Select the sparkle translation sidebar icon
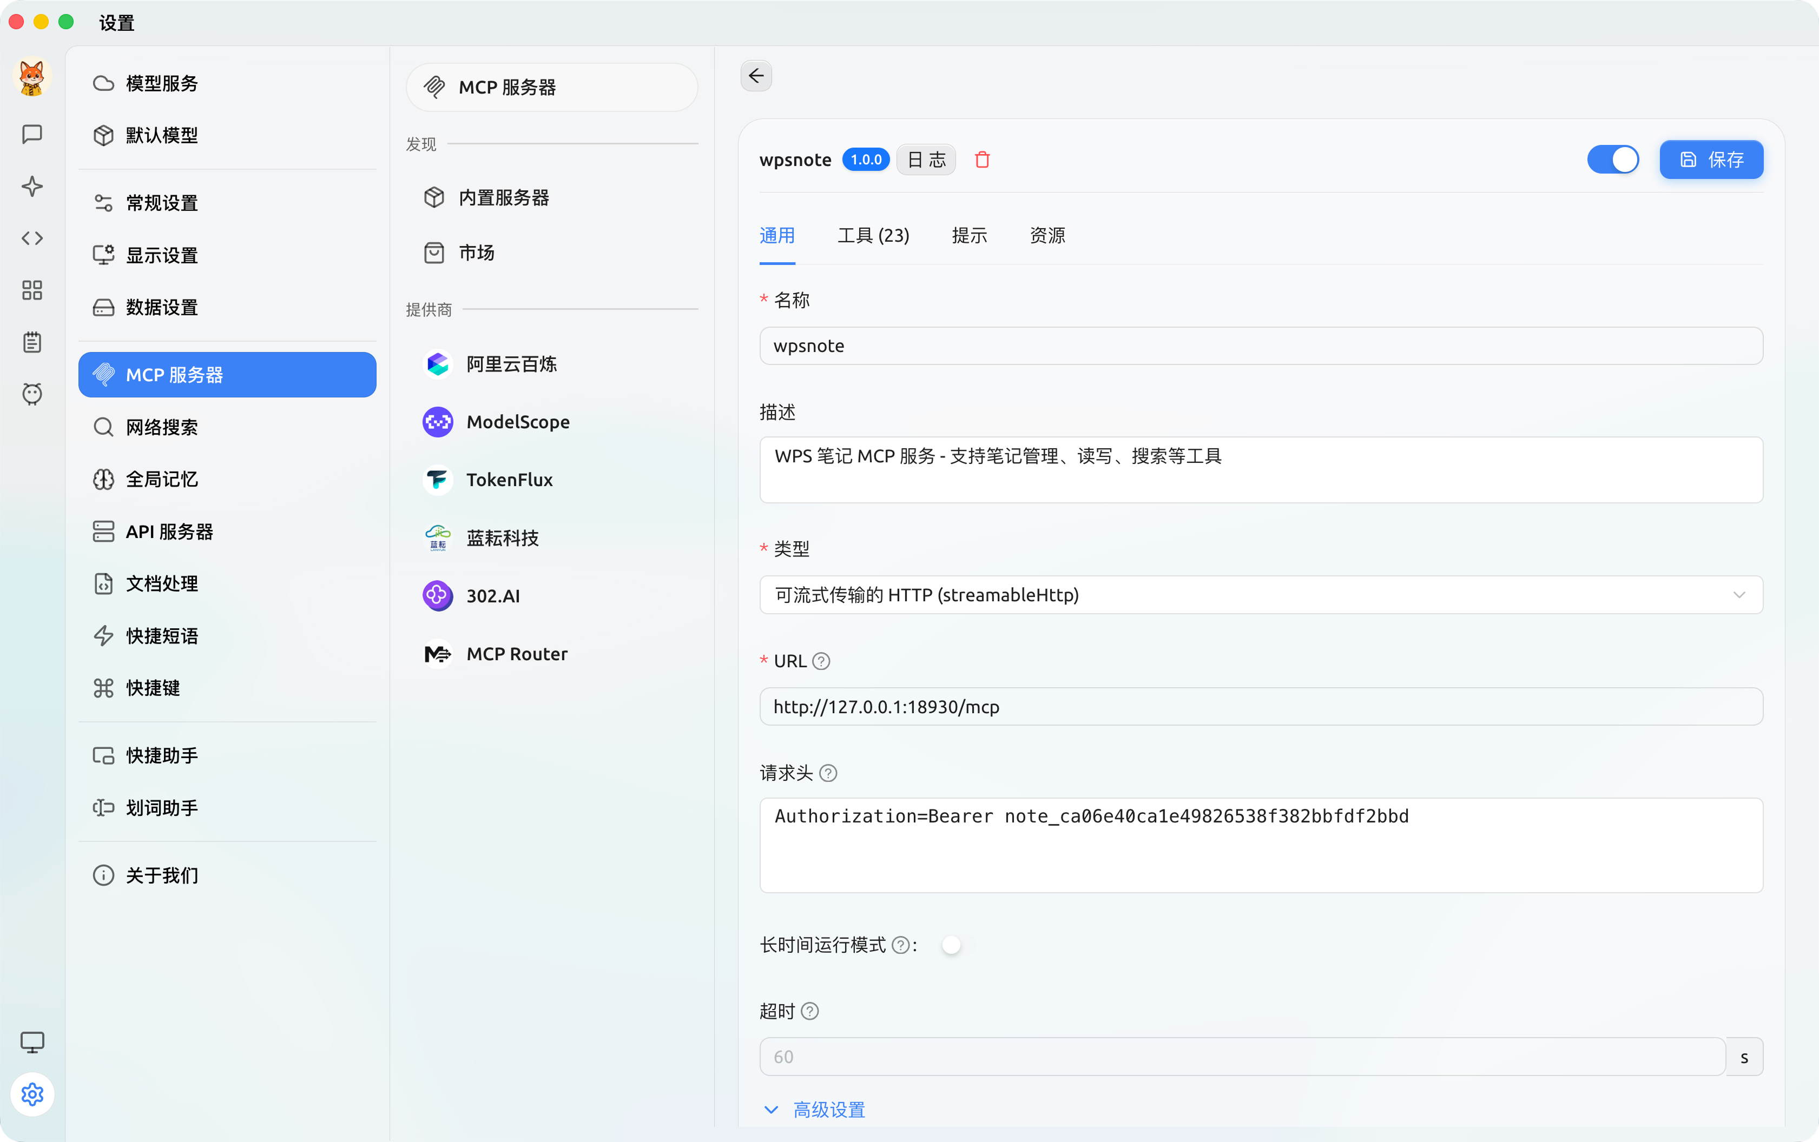The image size is (1819, 1142). [x=32, y=187]
